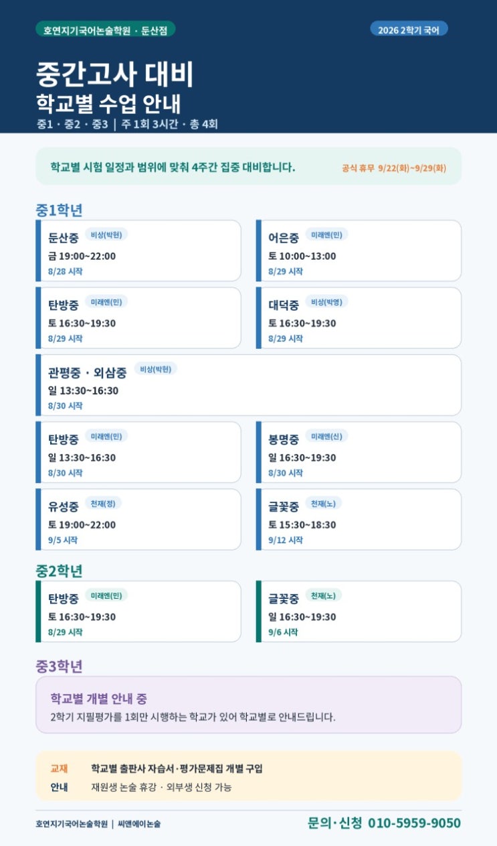Click the 9/12 시작 start date
The image size is (497, 846).
click(286, 540)
